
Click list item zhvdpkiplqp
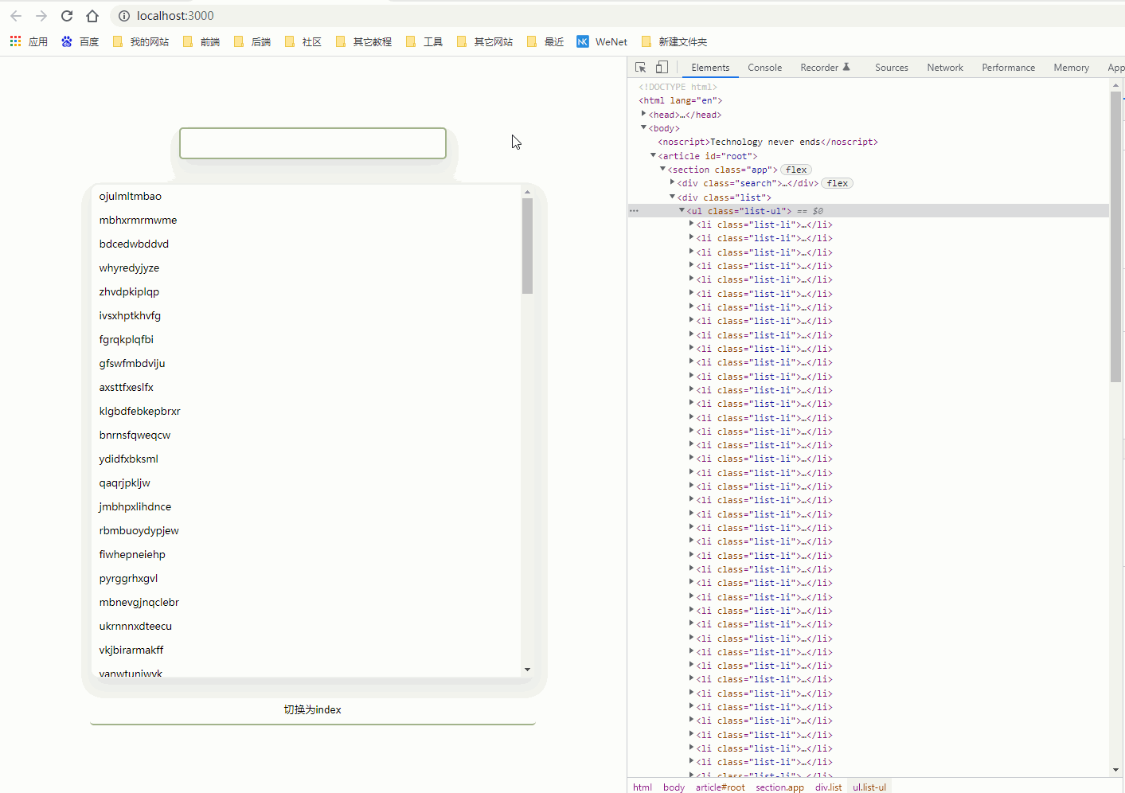129,292
